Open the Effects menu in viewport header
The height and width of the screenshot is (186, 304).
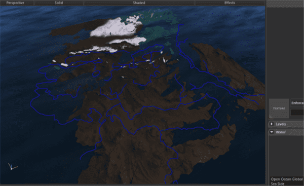pyautogui.click(x=230, y=3)
